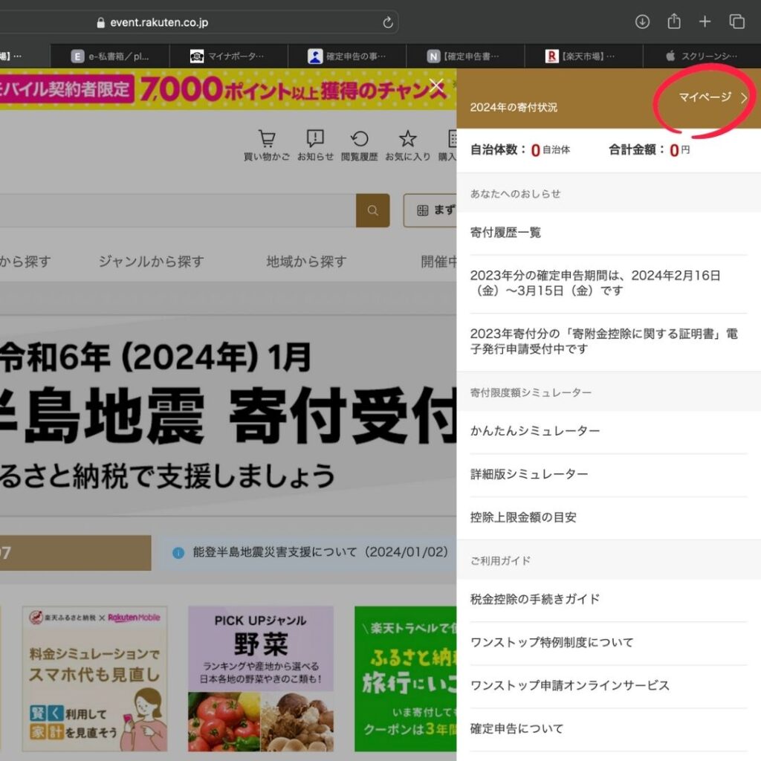Click the 令和6年 地震 寄付受付 hero banner
The height and width of the screenshot is (761, 761).
click(x=228, y=415)
